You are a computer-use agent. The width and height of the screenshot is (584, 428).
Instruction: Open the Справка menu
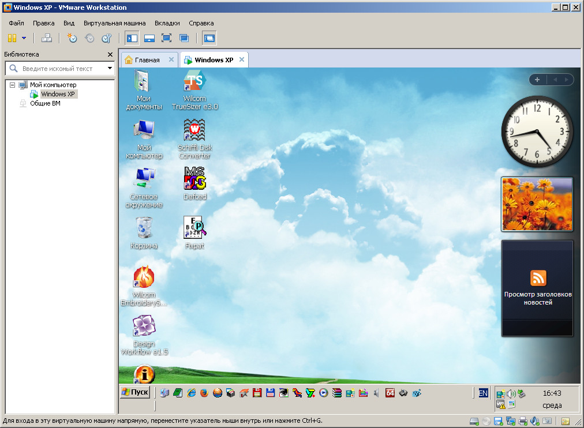tap(201, 23)
